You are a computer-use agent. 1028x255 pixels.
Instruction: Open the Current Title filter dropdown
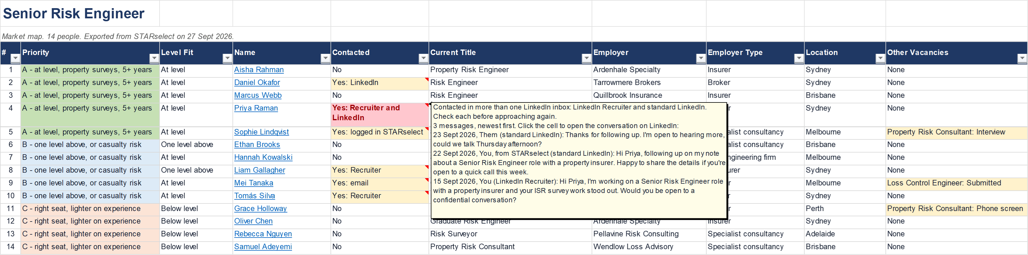point(587,59)
